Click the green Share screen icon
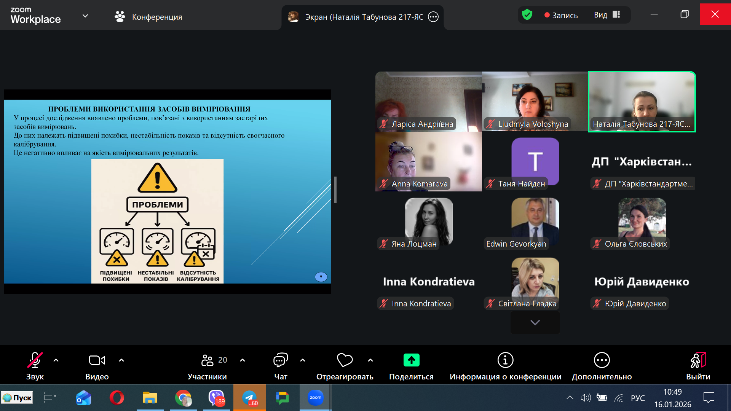The image size is (731, 411). pos(411,360)
